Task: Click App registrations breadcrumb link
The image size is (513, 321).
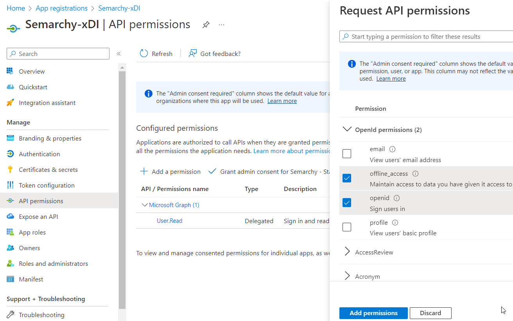Action: tap(62, 8)
